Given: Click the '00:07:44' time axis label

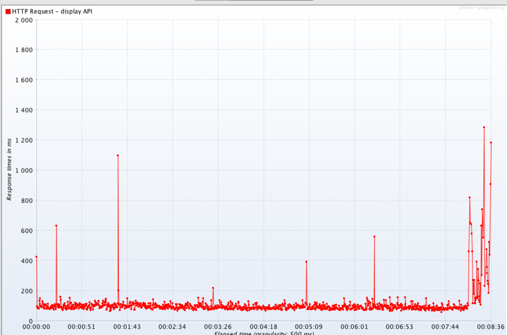Looking at the screenshot, I should tap(445, 327).
